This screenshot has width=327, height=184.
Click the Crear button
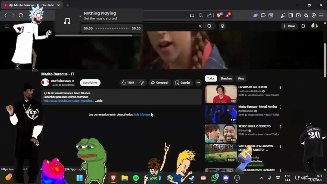289,26
